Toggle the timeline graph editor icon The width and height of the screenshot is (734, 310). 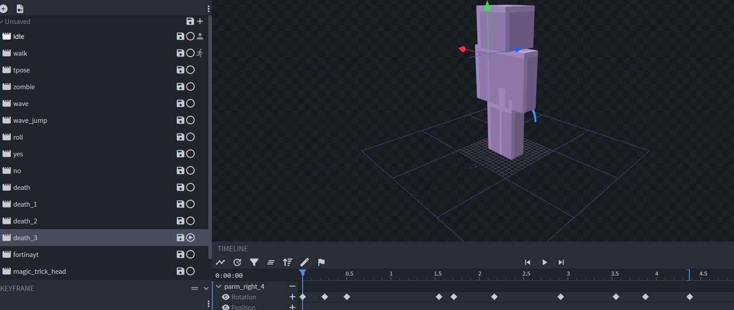pyautogui.click(x=220, y=262)
